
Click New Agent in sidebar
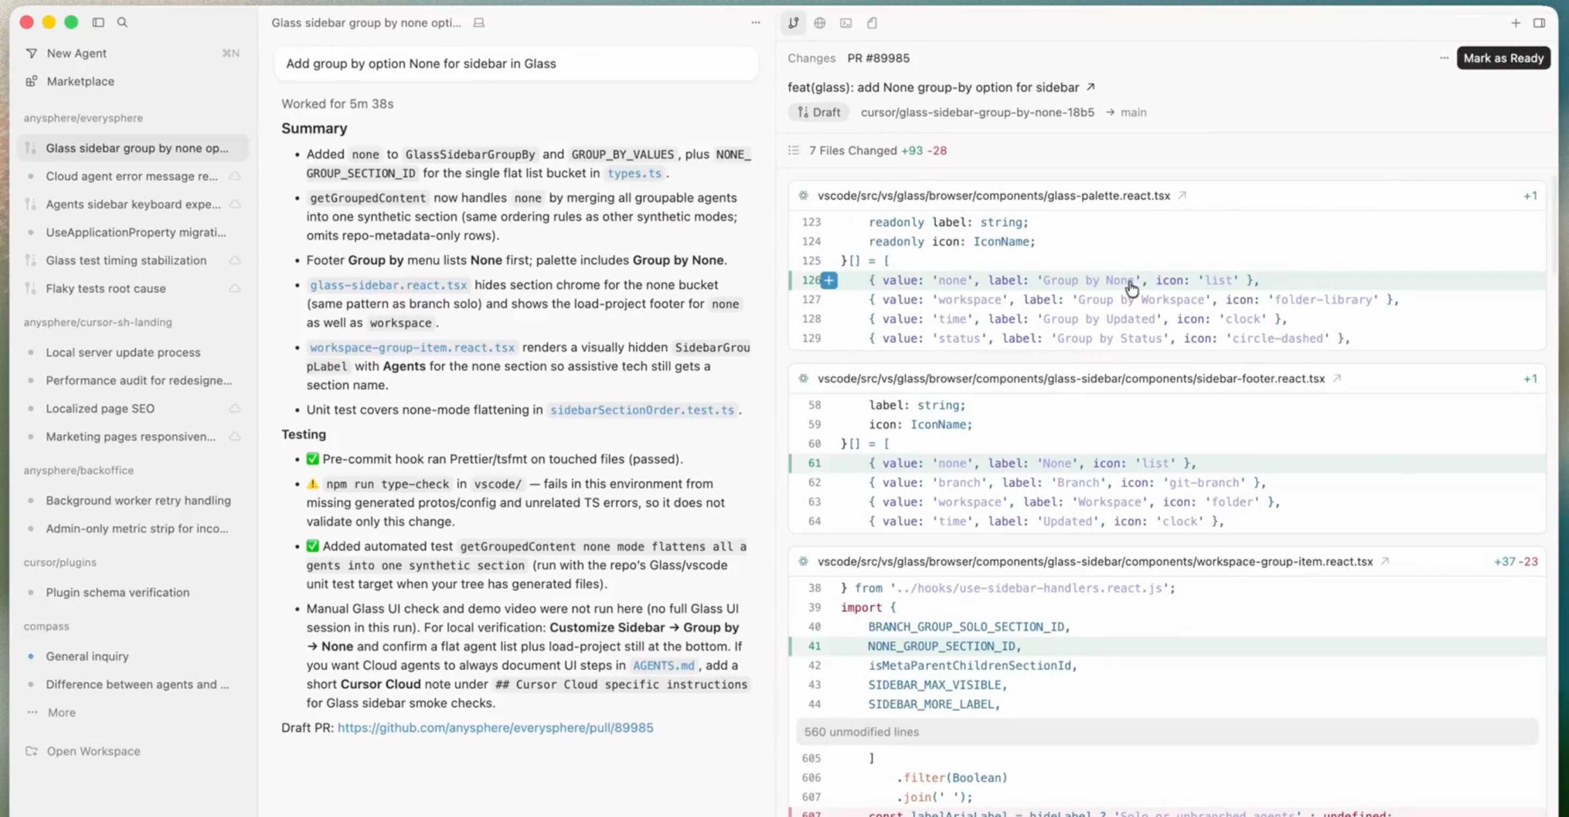(x=77, y=54)
